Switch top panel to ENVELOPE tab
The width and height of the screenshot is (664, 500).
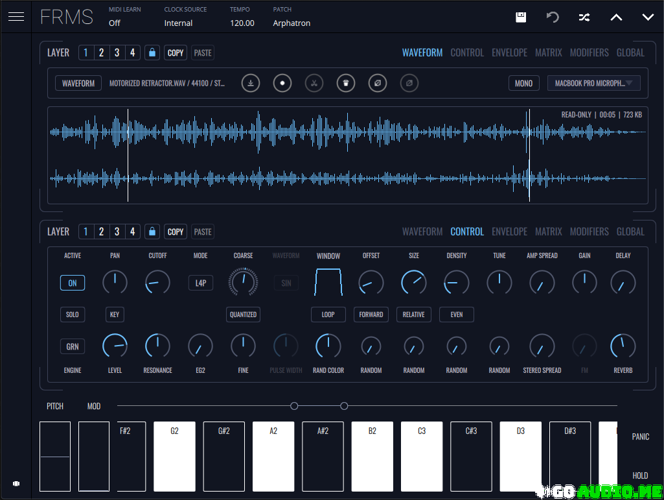(x=509, y=53)
